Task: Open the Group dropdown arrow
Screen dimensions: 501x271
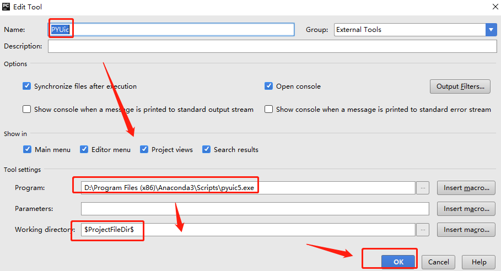Action: tap(491, 30)
